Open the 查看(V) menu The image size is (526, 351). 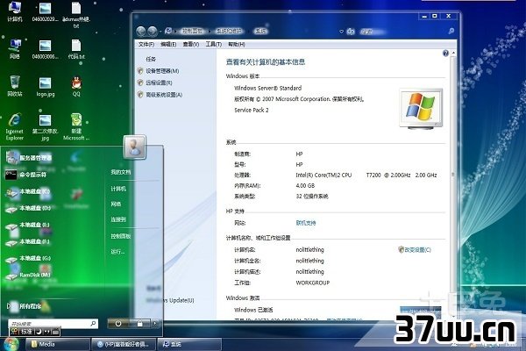191,45
